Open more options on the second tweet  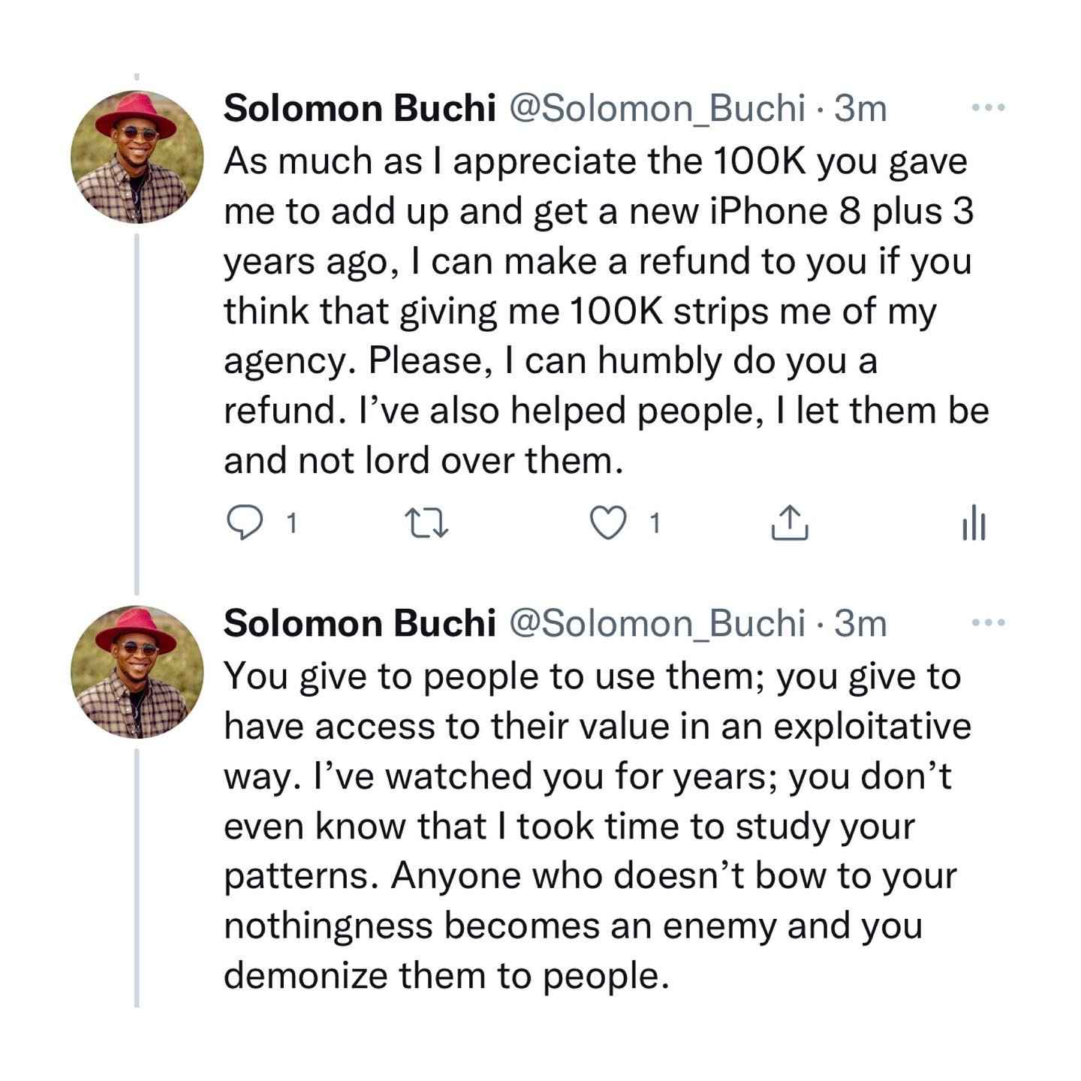[988, 622]
